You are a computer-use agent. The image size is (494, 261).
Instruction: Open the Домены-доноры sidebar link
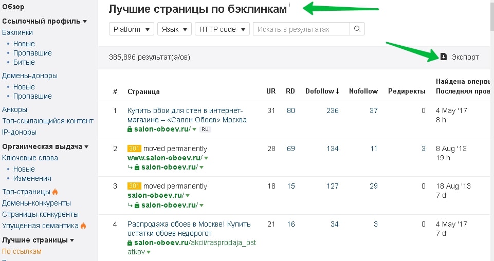point(30,76)
